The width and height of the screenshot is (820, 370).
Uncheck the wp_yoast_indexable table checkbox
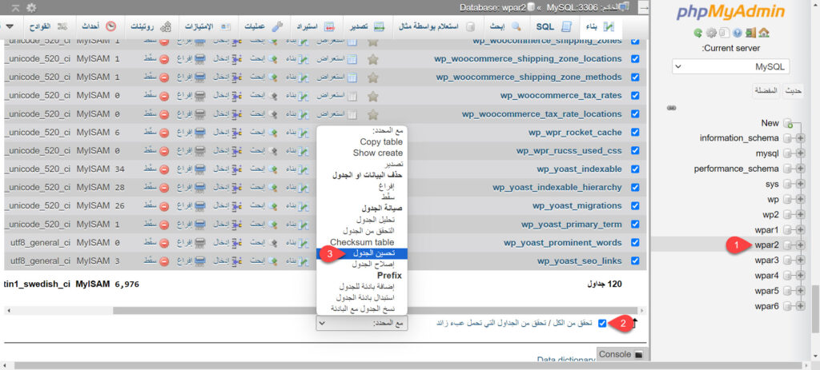point(635,169)
